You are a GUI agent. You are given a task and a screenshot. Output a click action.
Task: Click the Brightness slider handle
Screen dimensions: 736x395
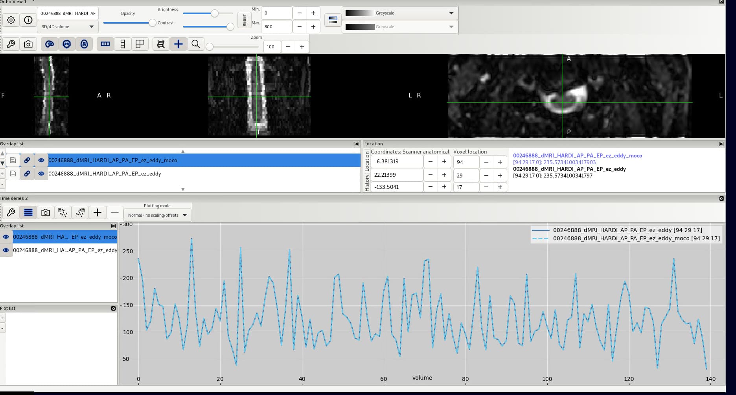click(x=215, y=13)
